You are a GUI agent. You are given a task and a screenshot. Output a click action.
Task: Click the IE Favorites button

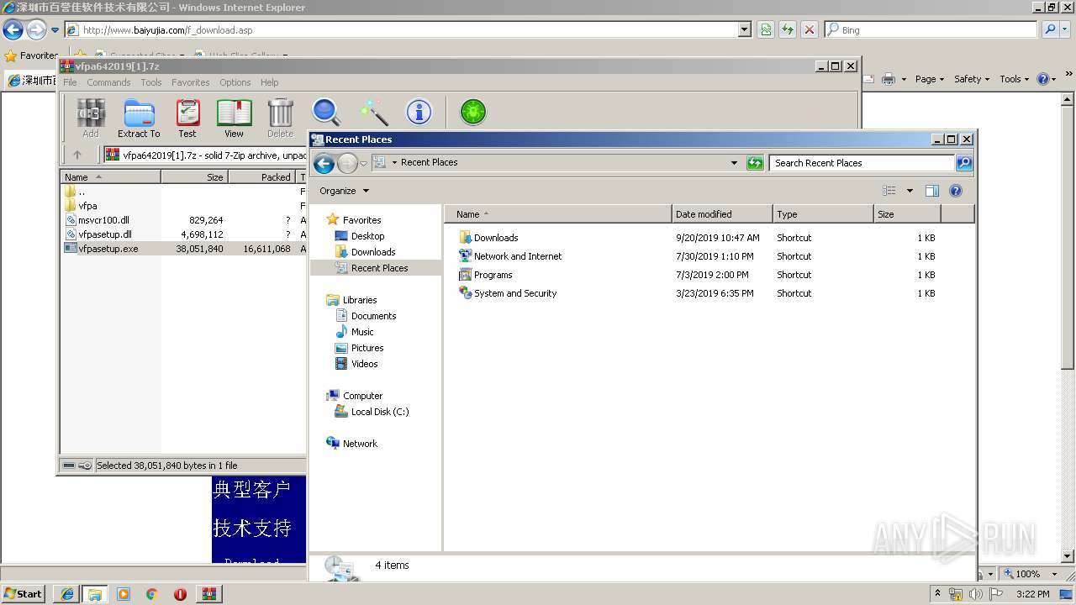click(31, 55)
